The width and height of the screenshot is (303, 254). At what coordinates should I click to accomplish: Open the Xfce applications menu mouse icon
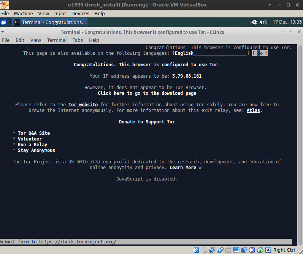point(4,22)
